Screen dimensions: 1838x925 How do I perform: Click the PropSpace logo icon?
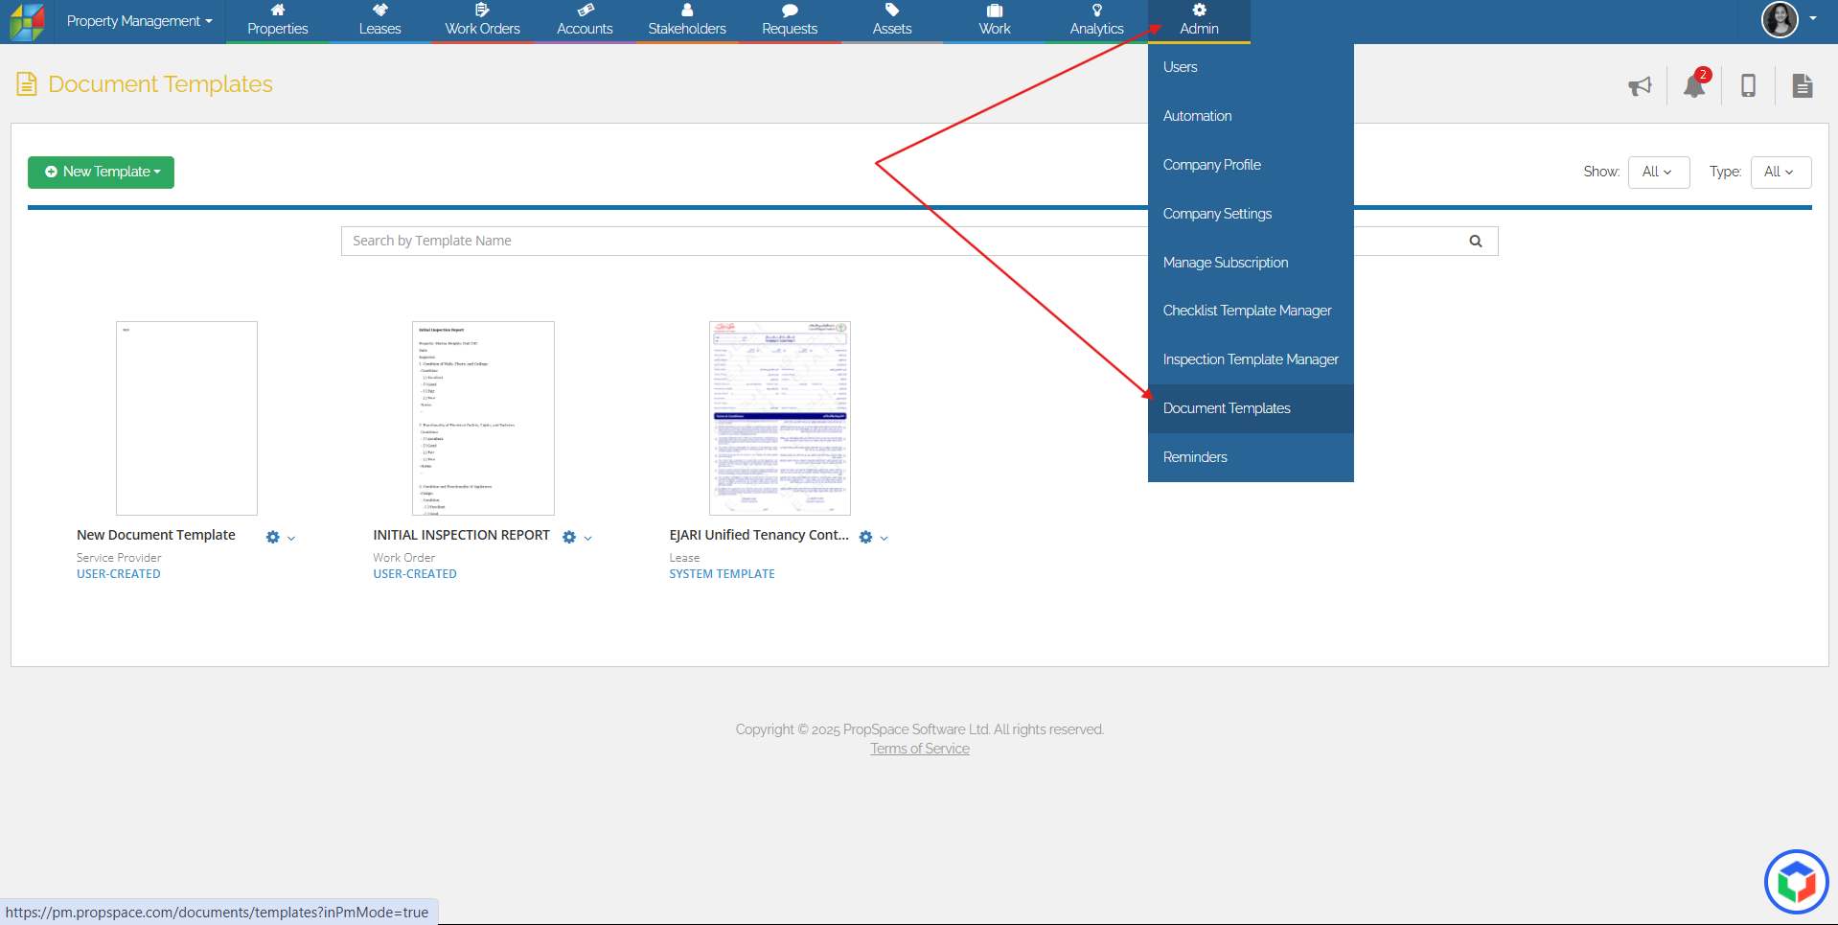[x=27, y=21]
